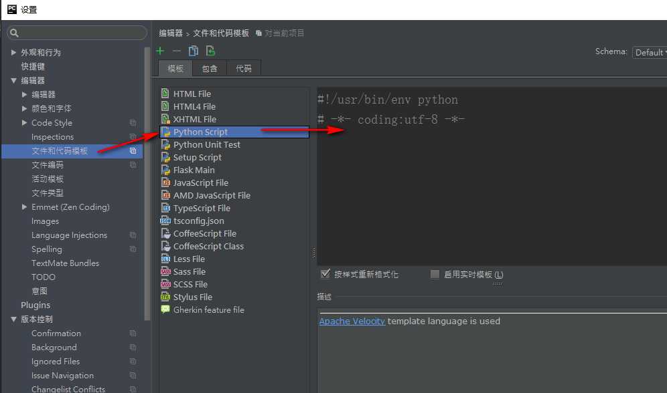Reset template to default with the revert icon
Screen dimensions: 667x393
click(210, 51)
